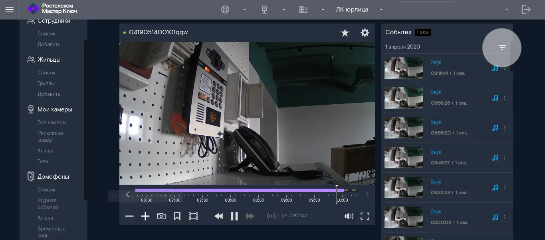Open the Домофоны section

coord(48,177)
